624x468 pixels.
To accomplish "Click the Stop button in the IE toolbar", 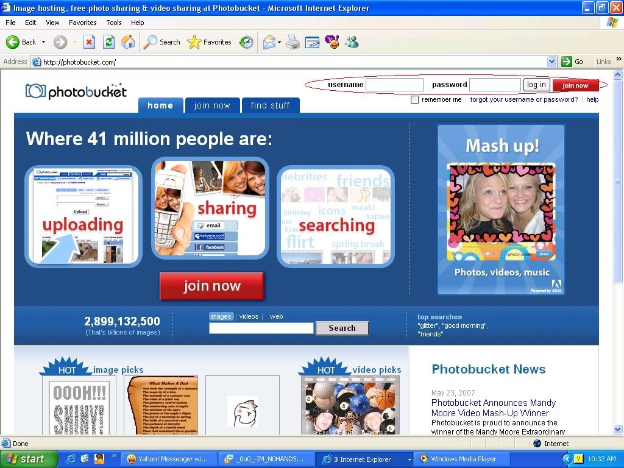I will [x=89, y=42].
